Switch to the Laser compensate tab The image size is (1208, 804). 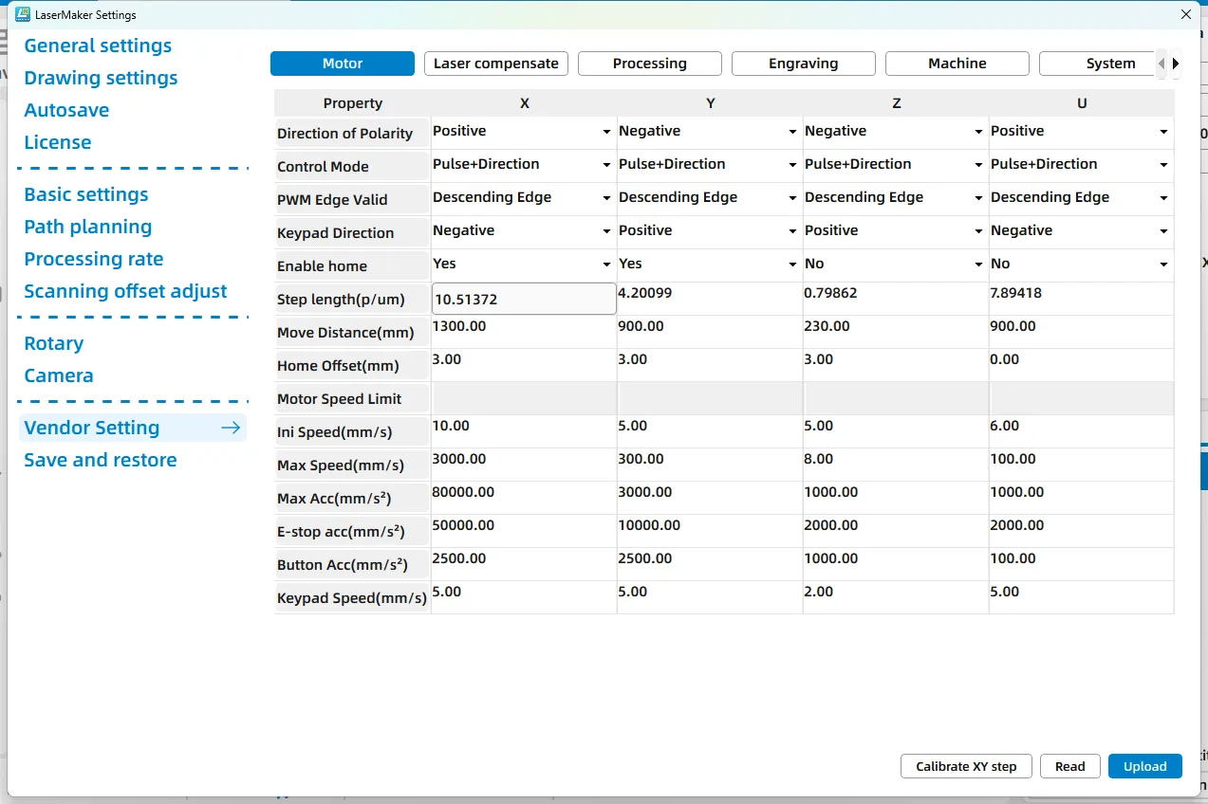495,64
